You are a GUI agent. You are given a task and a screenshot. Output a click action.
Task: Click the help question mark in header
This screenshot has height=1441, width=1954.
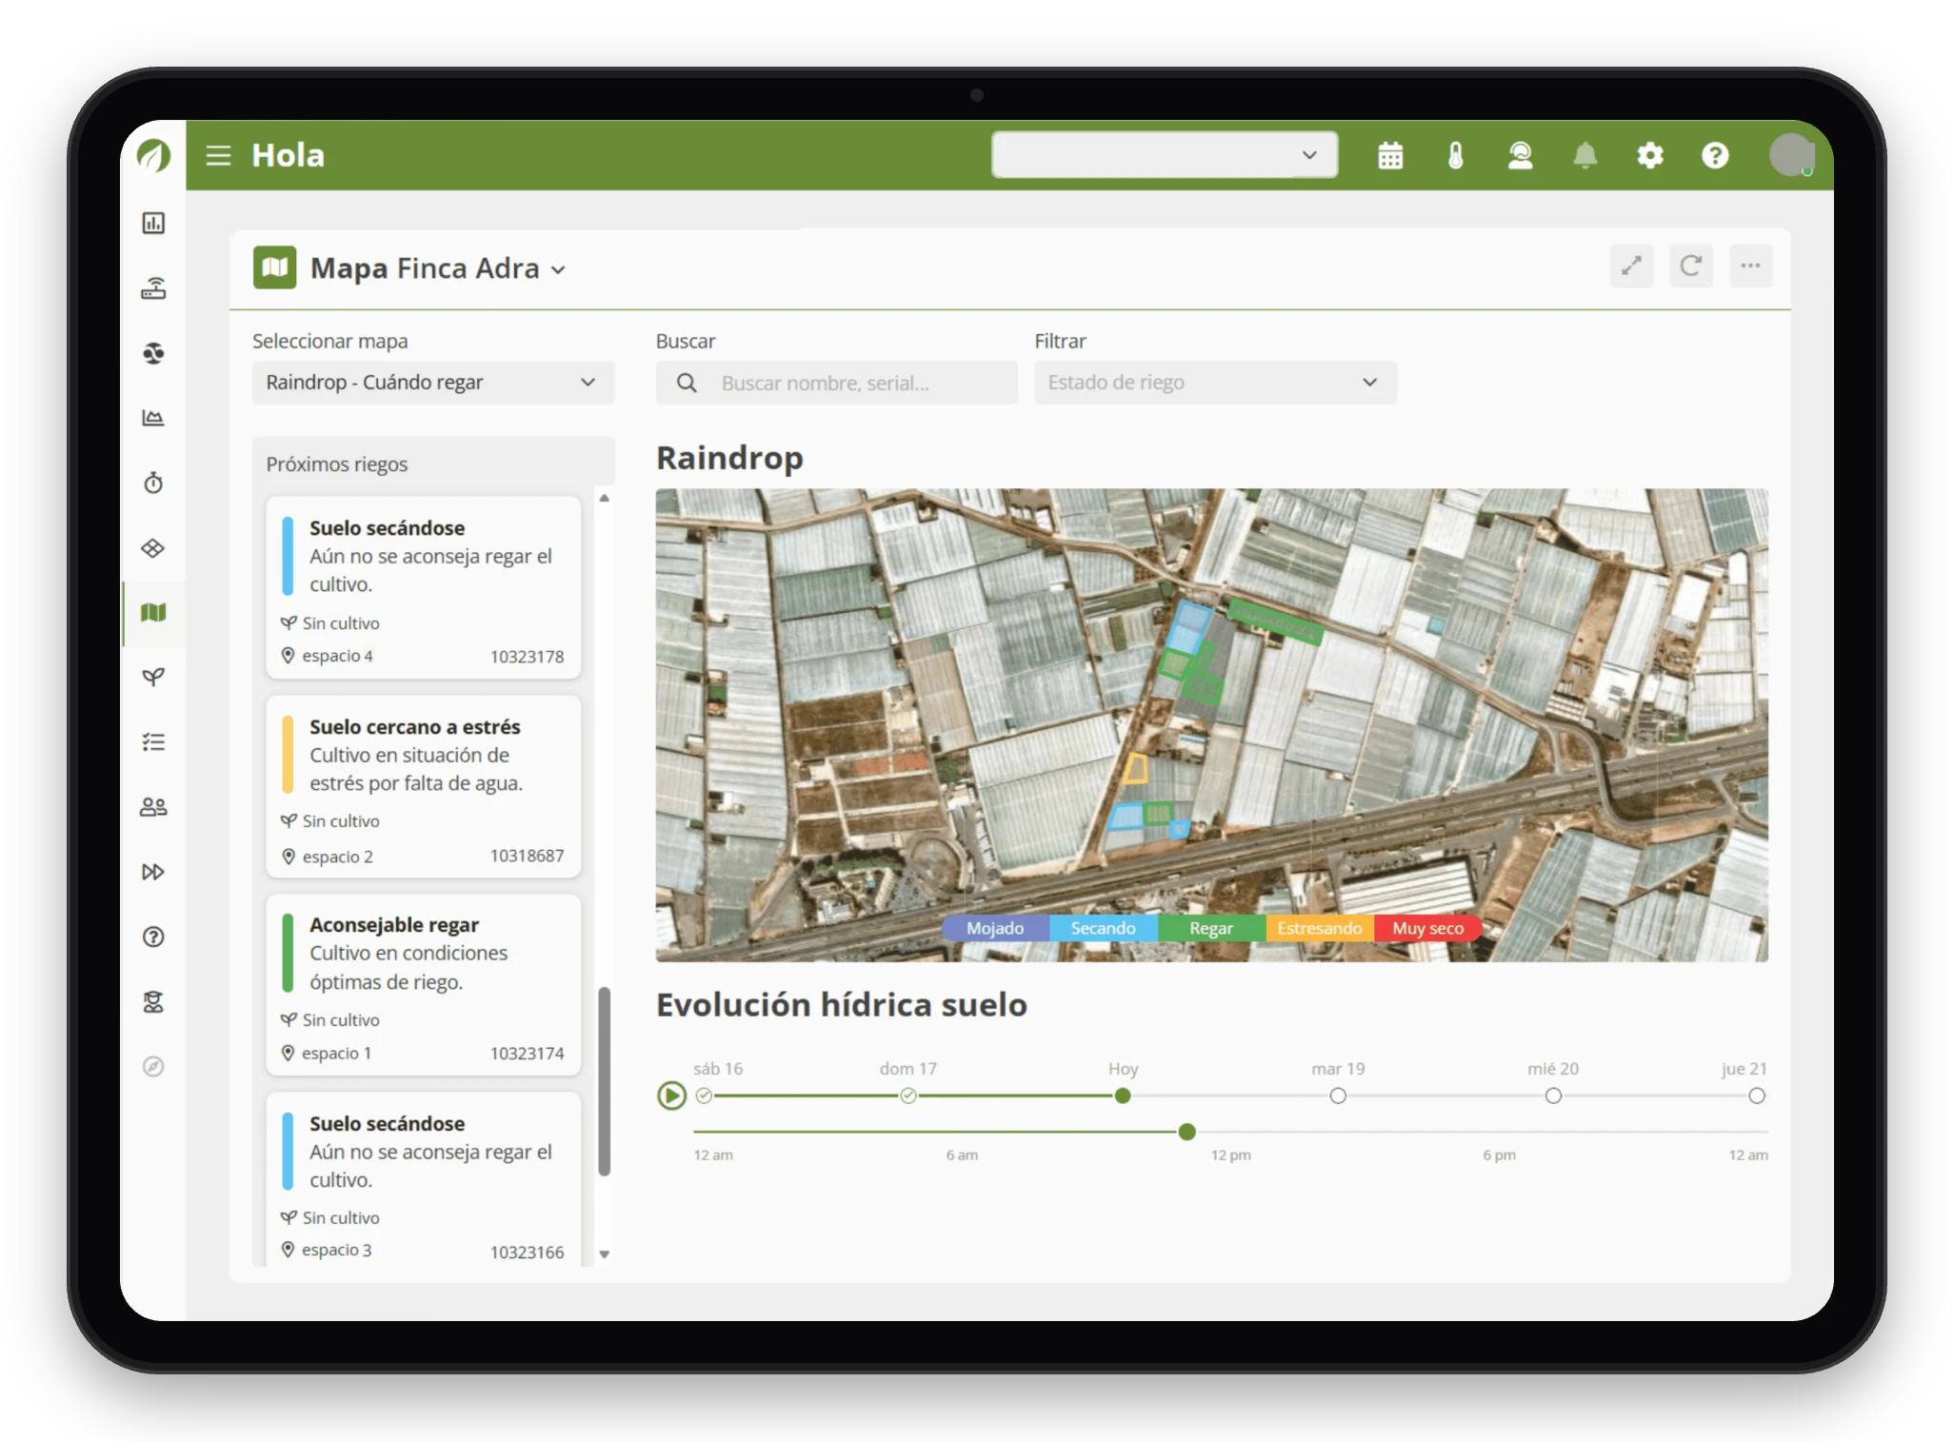[1715, 155]
